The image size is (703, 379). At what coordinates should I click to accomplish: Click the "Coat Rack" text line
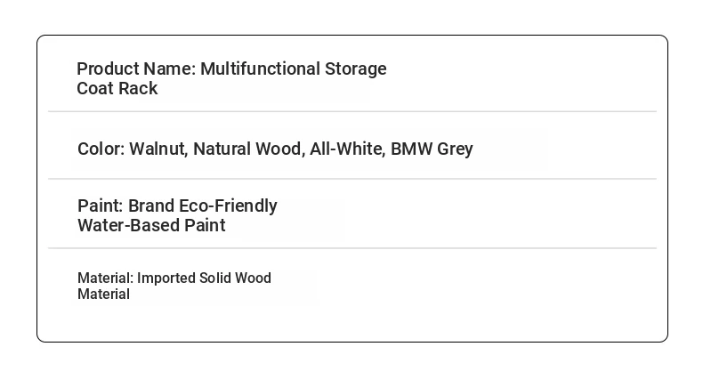click(x=117, y=88)
